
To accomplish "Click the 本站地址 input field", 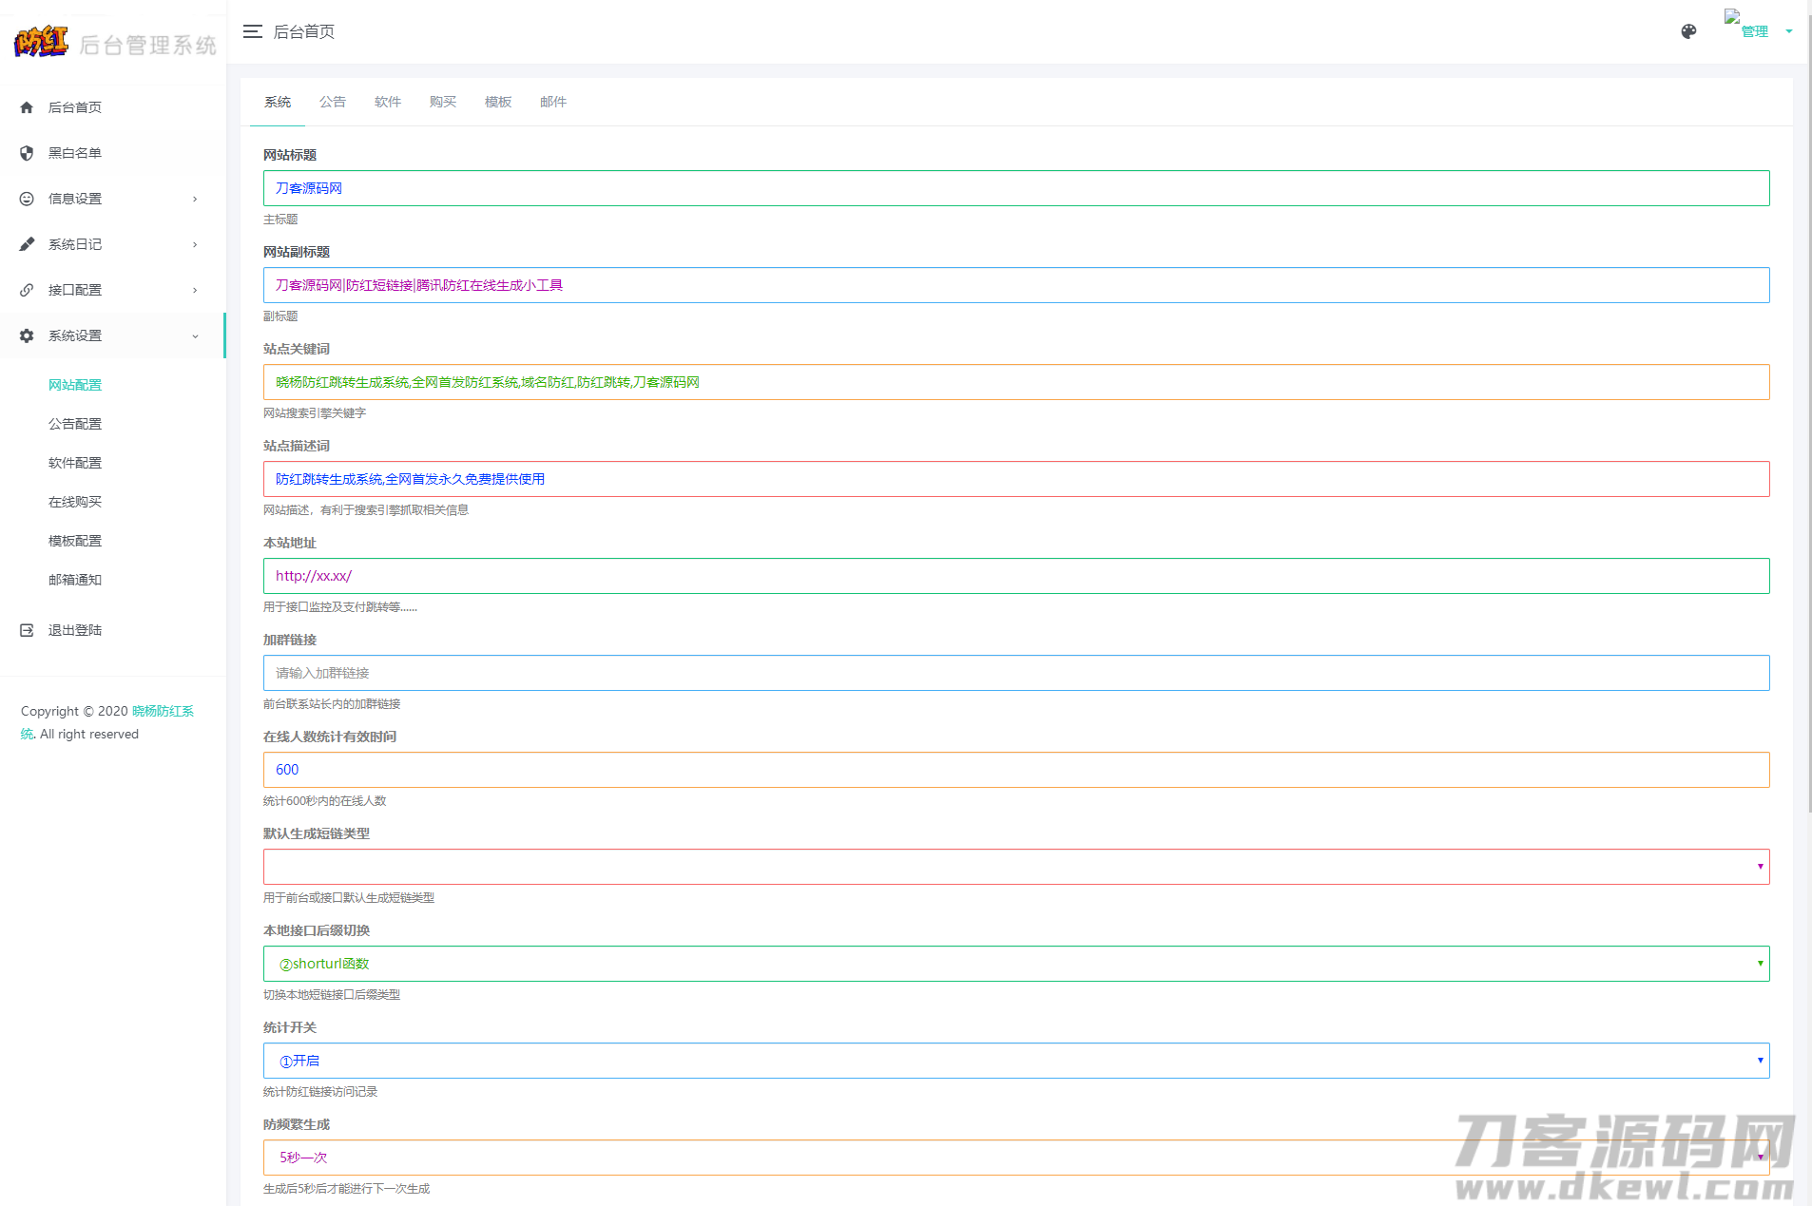I will coord(1015,576).
